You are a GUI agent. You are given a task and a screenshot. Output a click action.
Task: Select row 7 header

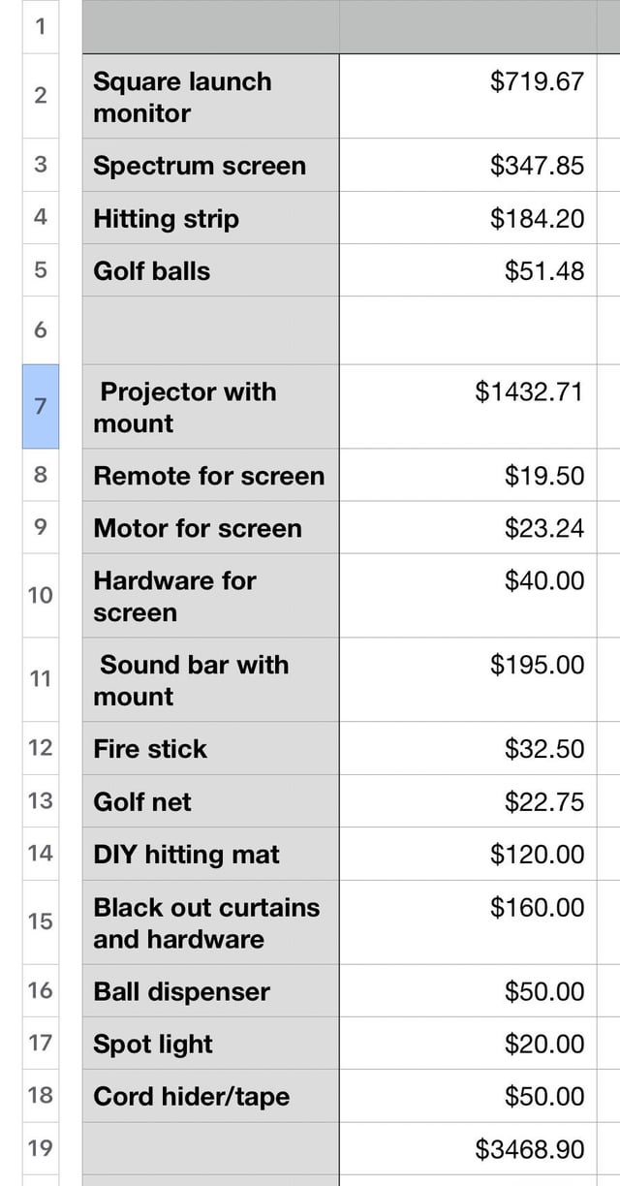click(x=40, y=407)
